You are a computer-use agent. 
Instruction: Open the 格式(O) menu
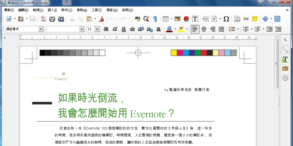click(67, 10)
